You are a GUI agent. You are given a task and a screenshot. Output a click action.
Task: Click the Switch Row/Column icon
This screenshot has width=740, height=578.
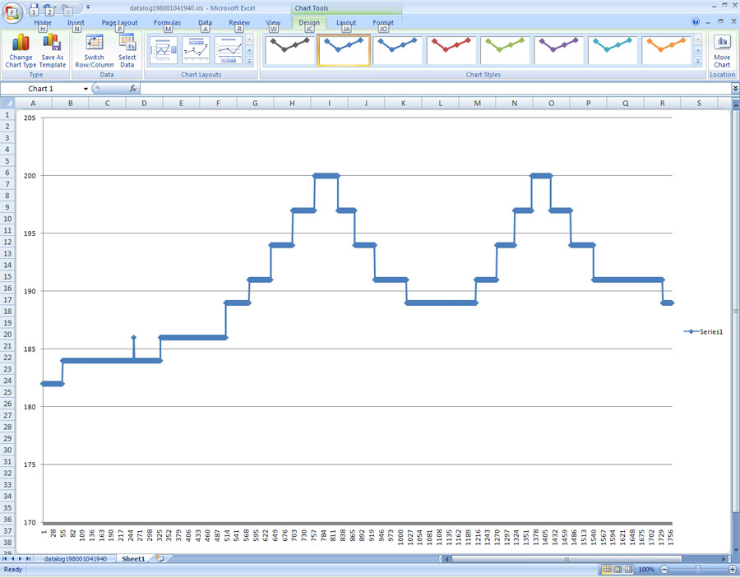coord(95,50)
